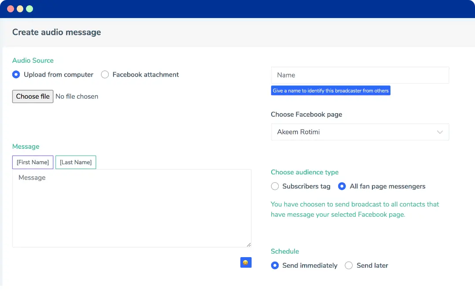Image resolution: width=475 pixels, height=306 pixels.
Task: Insert the [First Name] placeholder tag
Action: (33, 162)
